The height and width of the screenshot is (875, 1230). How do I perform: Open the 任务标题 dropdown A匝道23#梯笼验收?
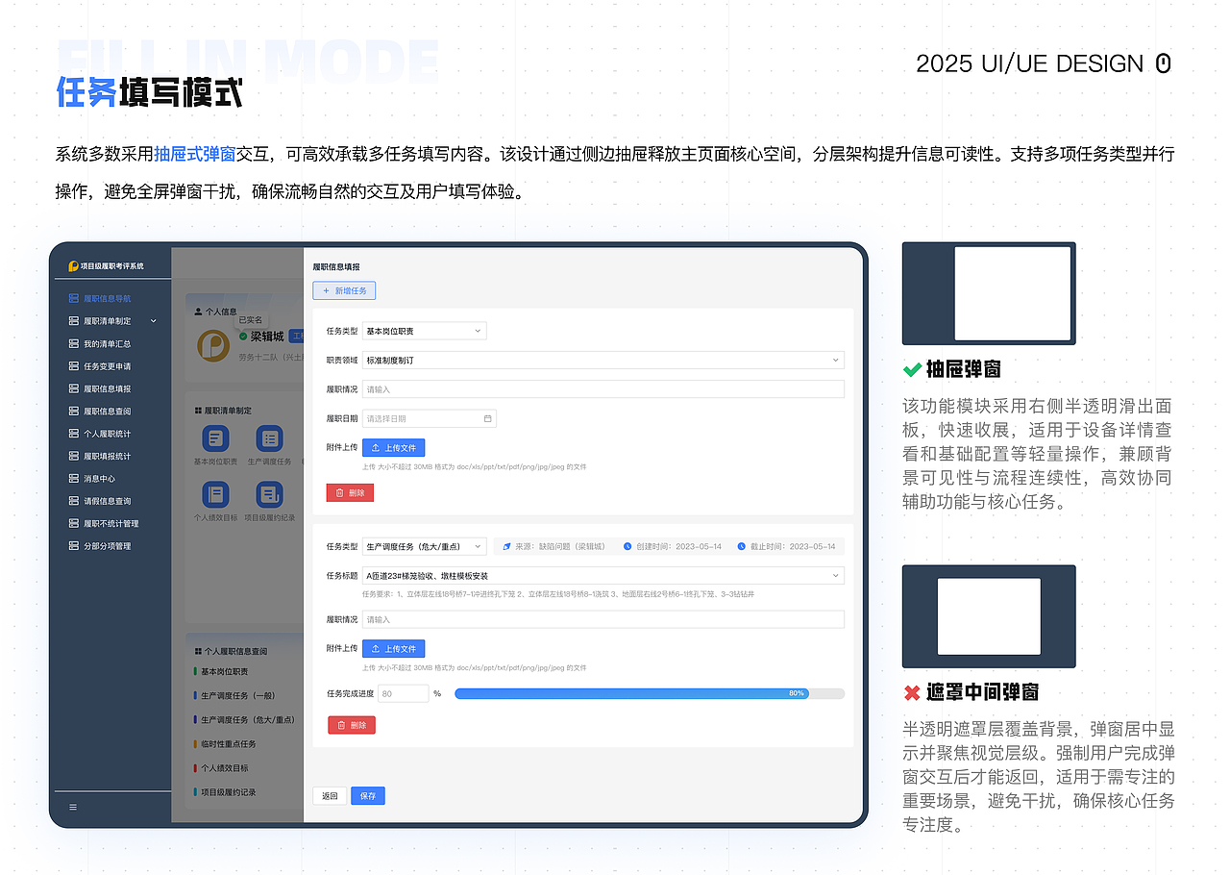tap(603, 575)
